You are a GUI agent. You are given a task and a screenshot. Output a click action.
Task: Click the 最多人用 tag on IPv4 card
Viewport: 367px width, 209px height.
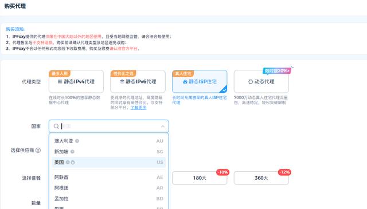pos(60,73)
